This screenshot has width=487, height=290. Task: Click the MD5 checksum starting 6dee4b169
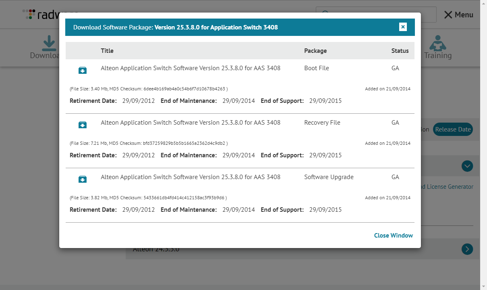click(x=184, y=89)
